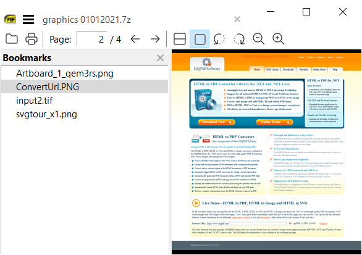Click the Downloads tab in page
Viewport: 362px width, 255px height.
[x=288, y=70]
